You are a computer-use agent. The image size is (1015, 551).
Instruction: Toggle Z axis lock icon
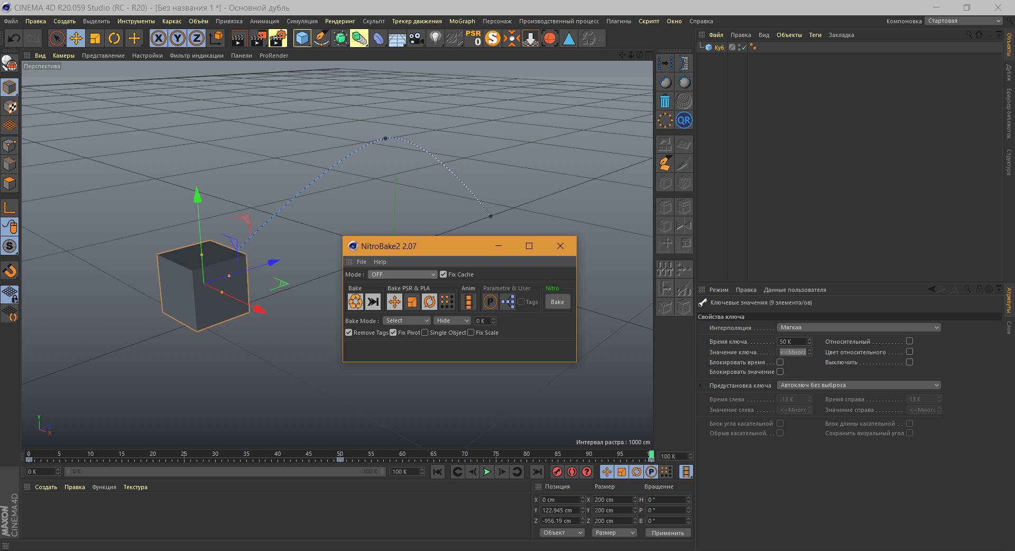(x=197, y=38)
